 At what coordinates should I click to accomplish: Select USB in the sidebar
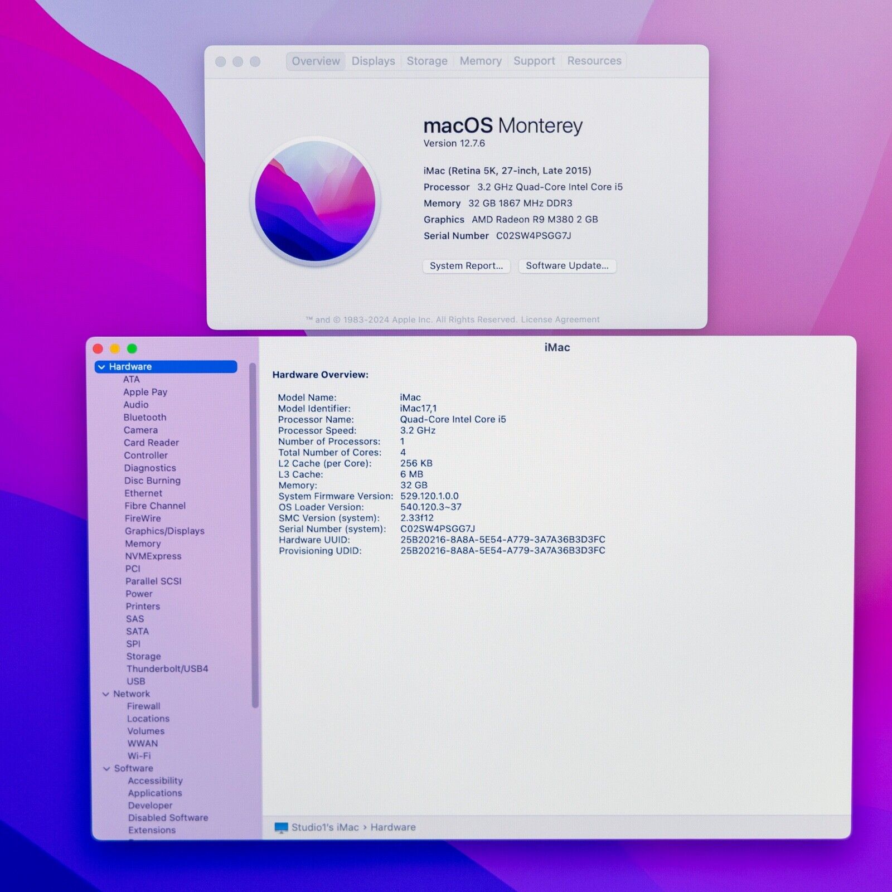pyautogui.click(x=136, y=681)
